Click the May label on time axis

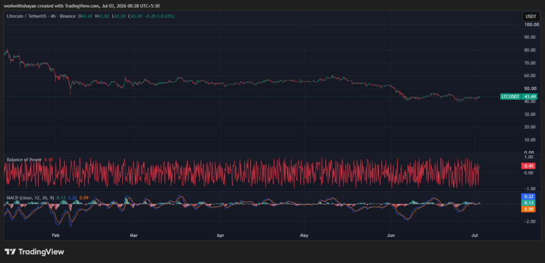pos(304,235)
